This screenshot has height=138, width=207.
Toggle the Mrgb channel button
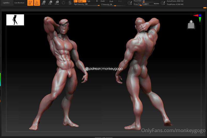82,1
